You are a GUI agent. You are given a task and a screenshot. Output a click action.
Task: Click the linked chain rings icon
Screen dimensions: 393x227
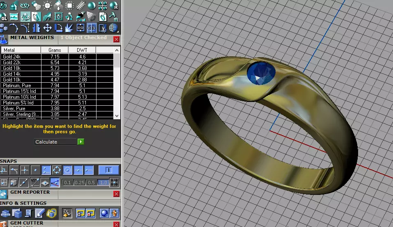pos(25,5)
